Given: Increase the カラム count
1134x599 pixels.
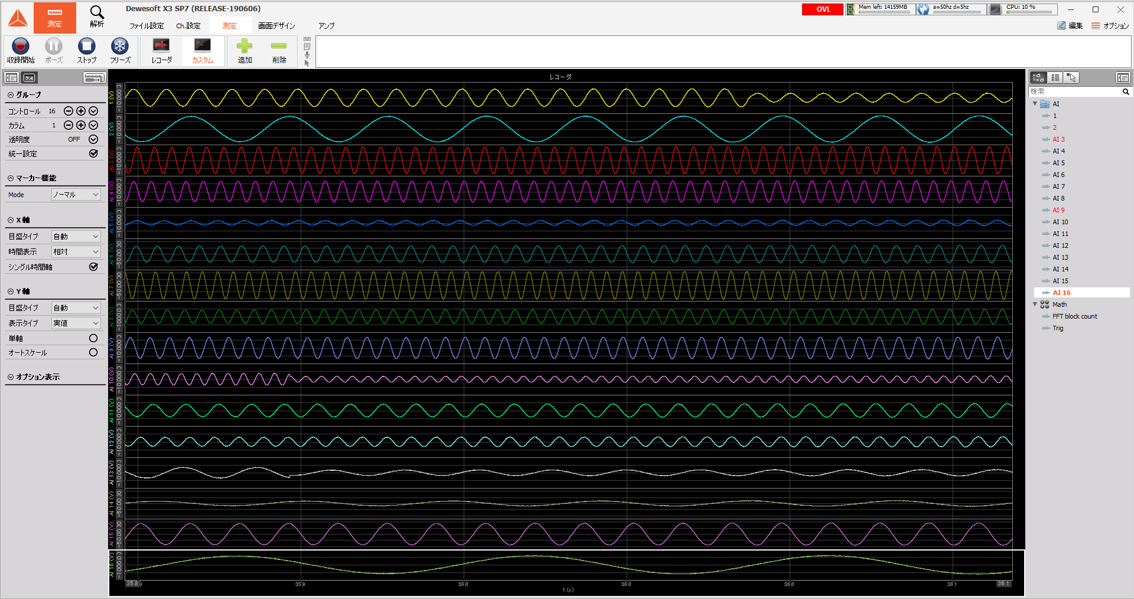Looking at the screenshot, I should pyautogui.click(x=81, y=125).
